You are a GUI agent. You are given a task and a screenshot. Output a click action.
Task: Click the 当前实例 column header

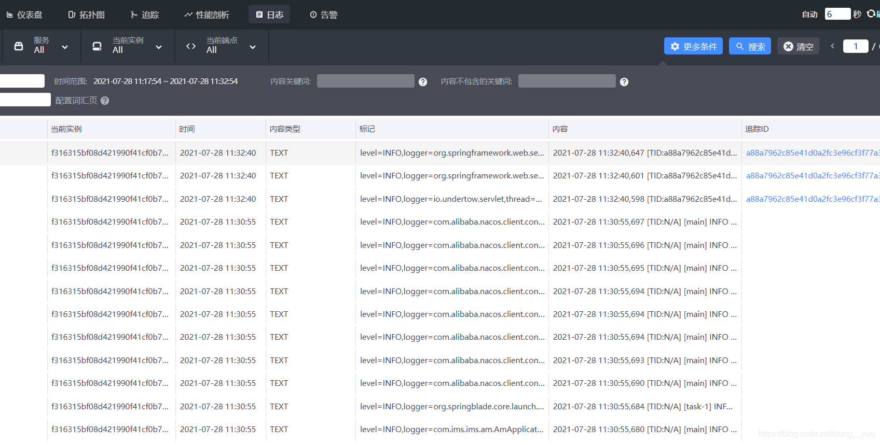point(66,129)
